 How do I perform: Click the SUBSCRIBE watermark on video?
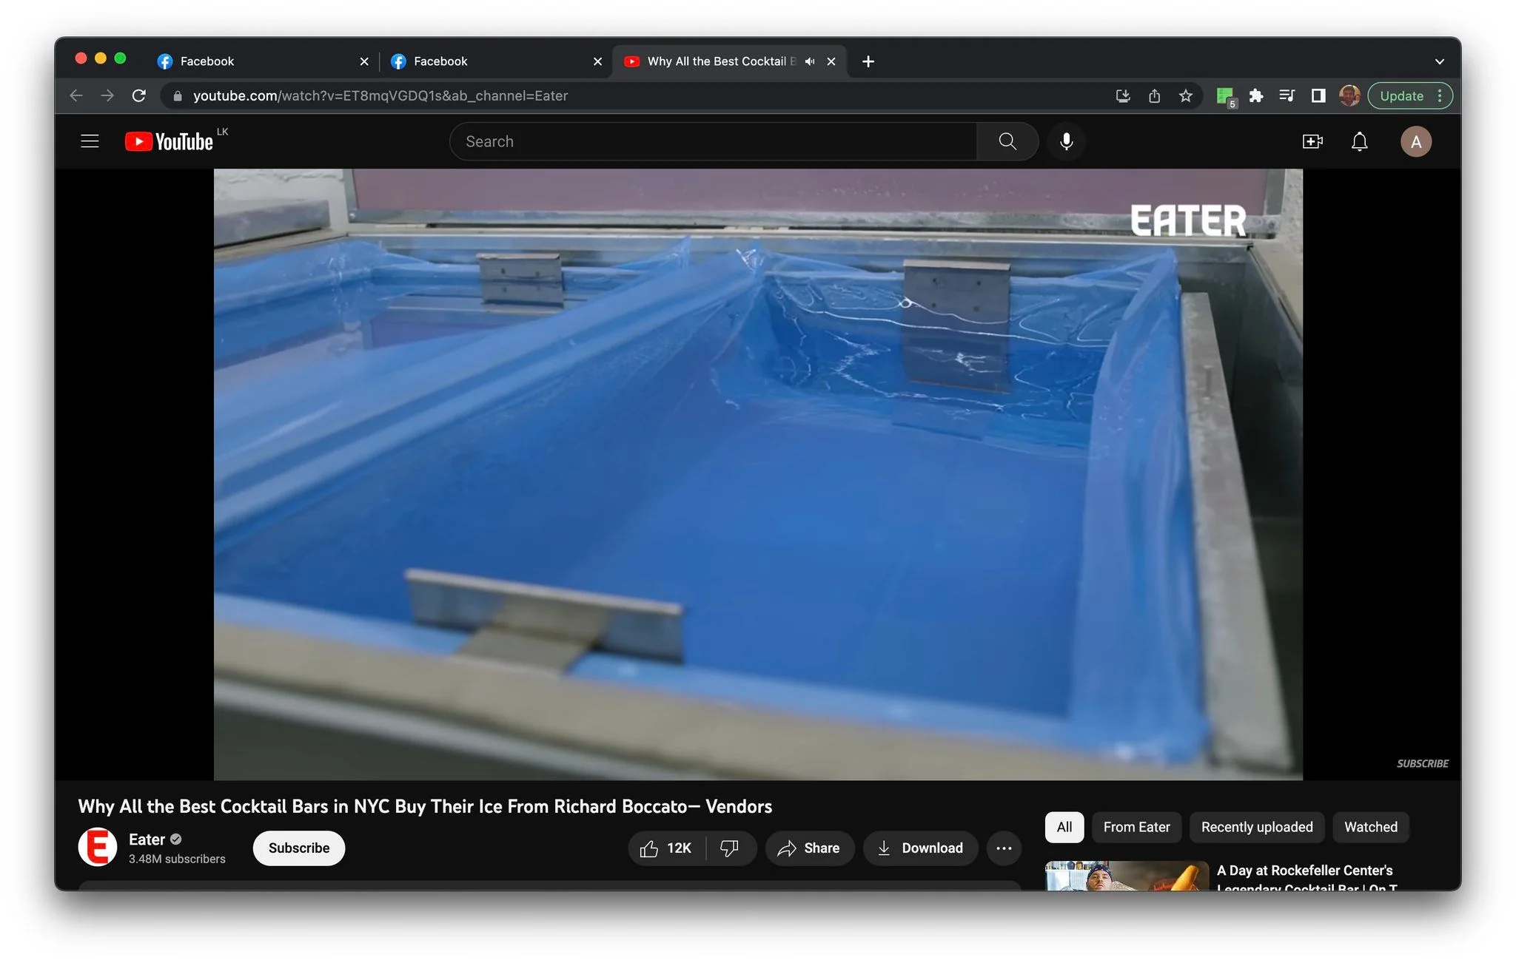click(1422, 763)
